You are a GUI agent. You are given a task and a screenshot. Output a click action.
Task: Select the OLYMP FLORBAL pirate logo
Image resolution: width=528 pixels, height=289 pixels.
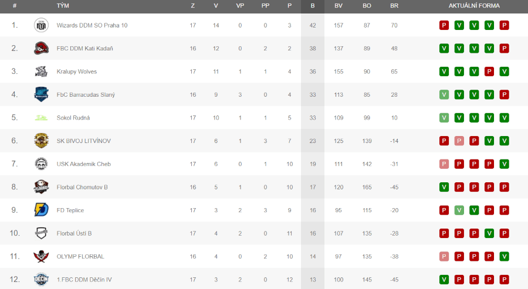coord(41,256)
